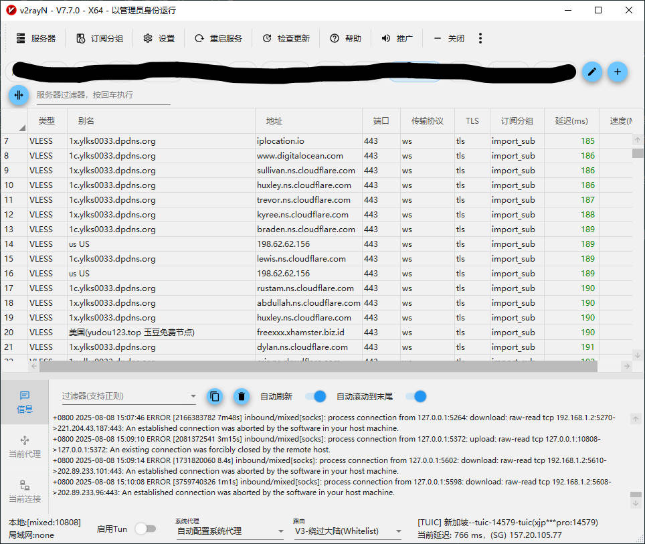
Task: Open the three-dot overflow menu
Action: 480,38
